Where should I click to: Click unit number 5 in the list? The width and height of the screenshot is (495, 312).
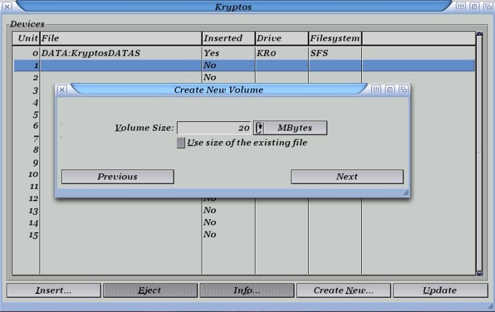click(x=35, y=115)
